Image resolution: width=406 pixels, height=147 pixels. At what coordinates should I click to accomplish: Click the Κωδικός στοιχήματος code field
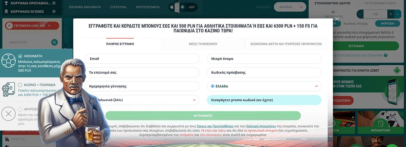(356, 24)
